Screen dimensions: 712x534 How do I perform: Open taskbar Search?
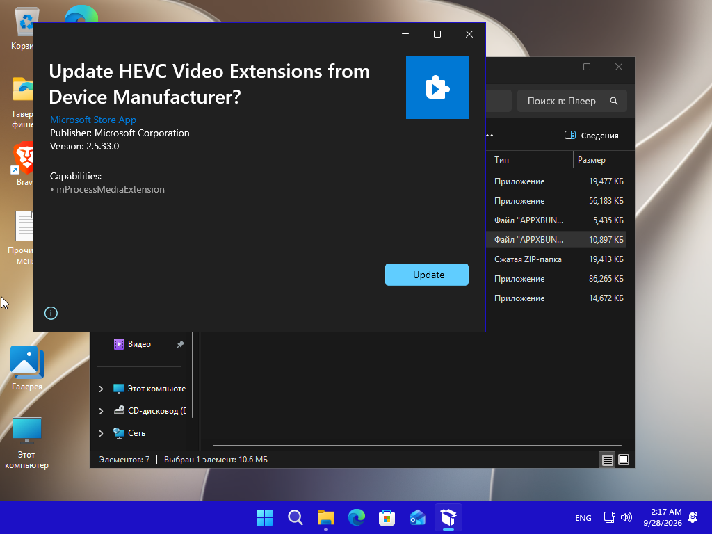point(295,517)
